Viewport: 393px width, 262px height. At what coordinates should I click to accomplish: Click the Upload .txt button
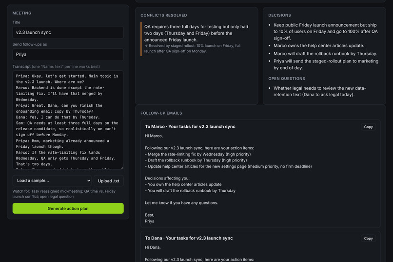pos(109,181)
